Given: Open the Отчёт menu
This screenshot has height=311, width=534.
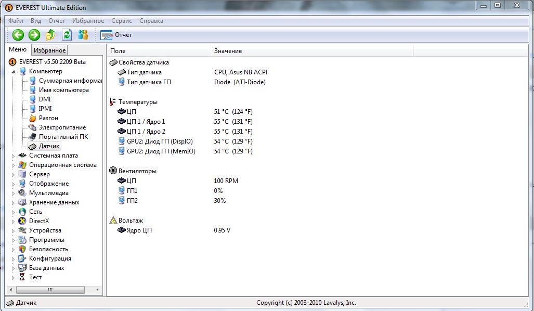Looking at the screenshot, I should tap(57, 21).
